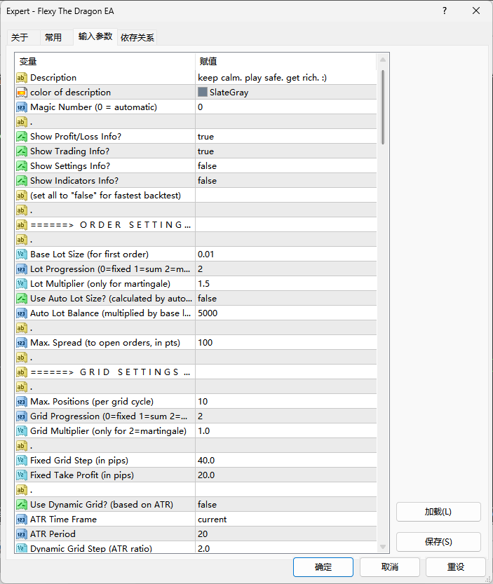This screenshot has height=584, width=493.
Task: Click the SlateGray color swatch
Action: (x=203, y=92)
